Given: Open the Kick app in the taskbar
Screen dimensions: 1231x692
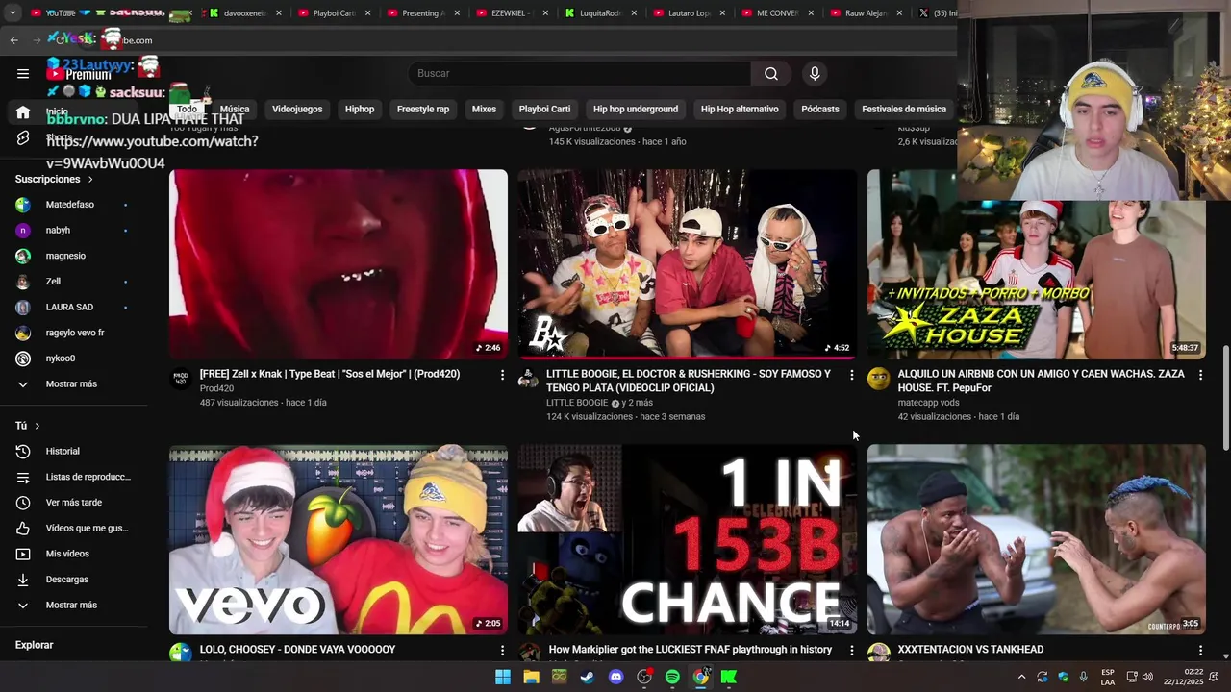Looking at the screenshot, I should (x=729, y=677).
